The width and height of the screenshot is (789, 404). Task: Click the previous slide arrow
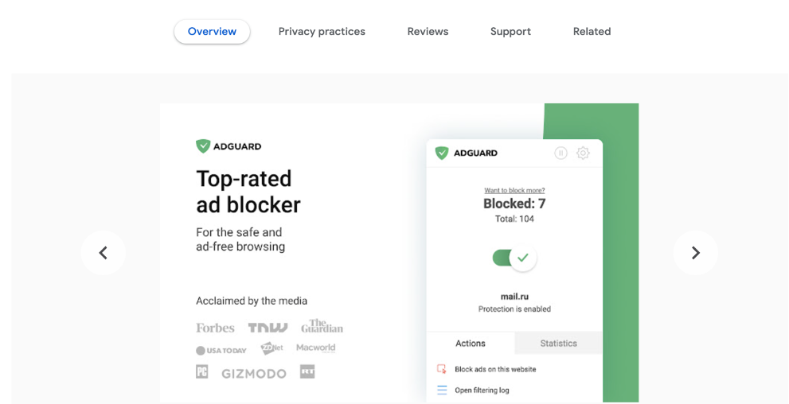coord(103,253)
